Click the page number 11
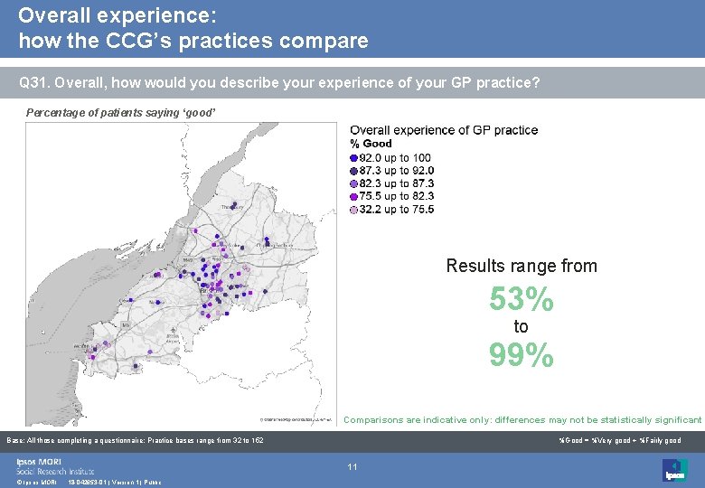Screen dimensions: 705x488 pyautogui.click(x=352, y=467)
